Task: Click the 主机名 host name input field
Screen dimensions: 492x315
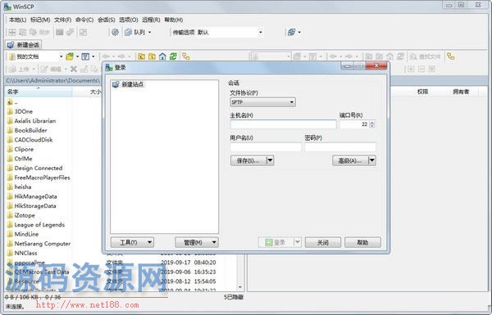Action: point(284,124)
